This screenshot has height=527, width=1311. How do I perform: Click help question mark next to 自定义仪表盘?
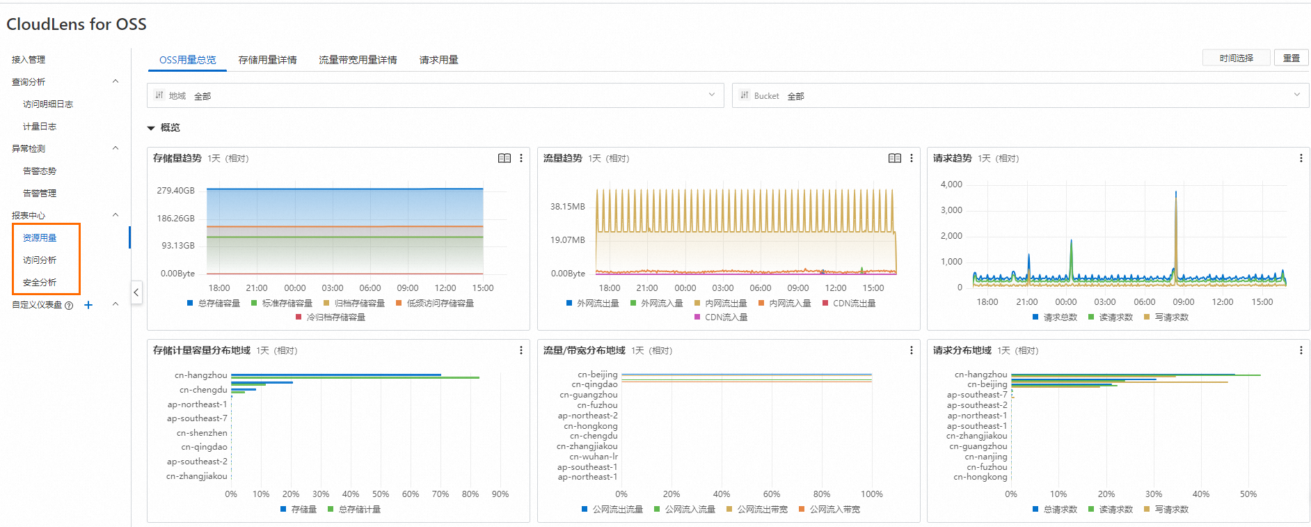pyautogui.click(x=69, y=306)
